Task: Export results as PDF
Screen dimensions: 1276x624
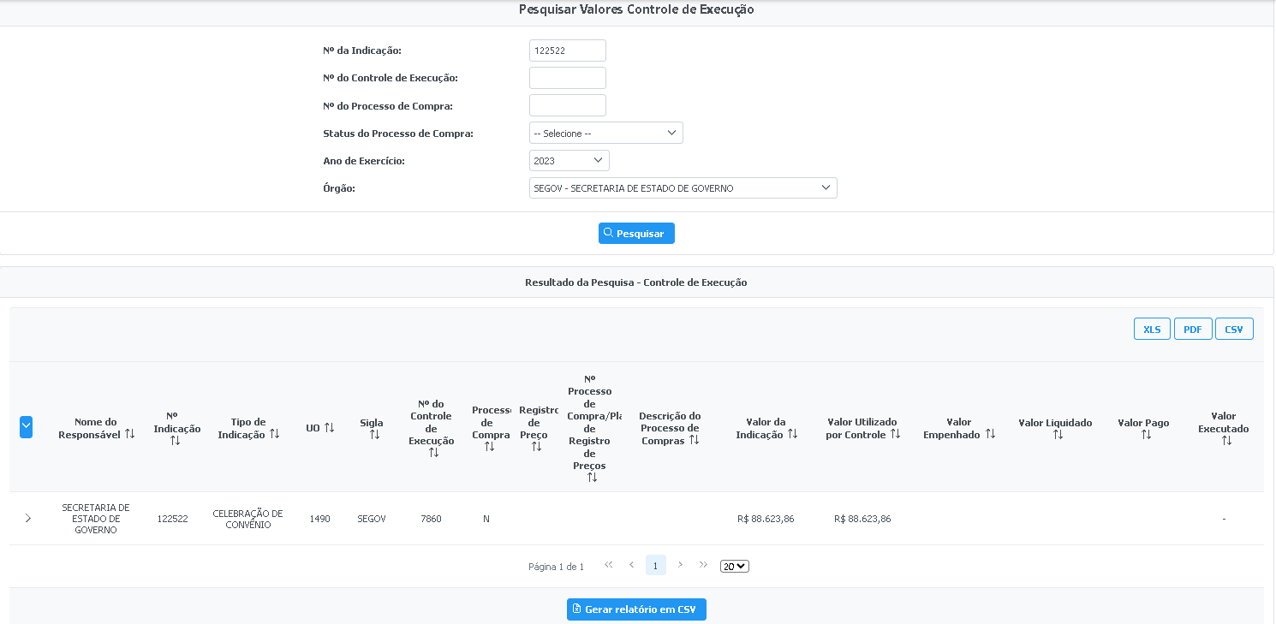Action: (1192, 329)
